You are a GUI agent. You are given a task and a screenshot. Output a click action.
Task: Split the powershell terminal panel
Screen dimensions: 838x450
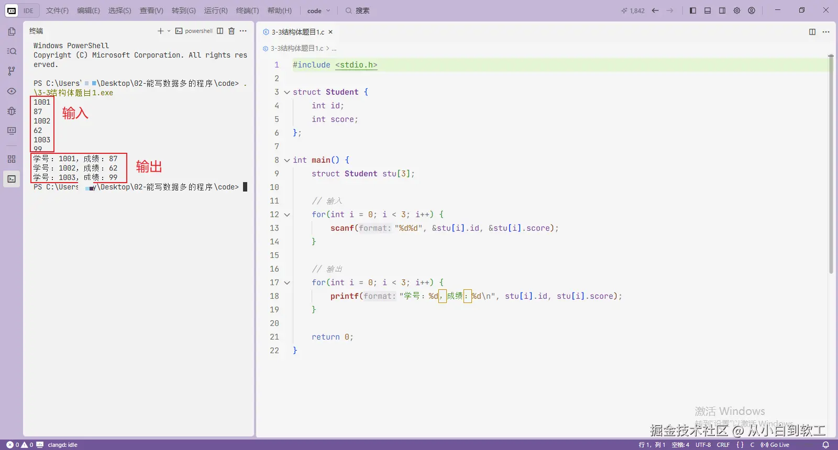220,31
